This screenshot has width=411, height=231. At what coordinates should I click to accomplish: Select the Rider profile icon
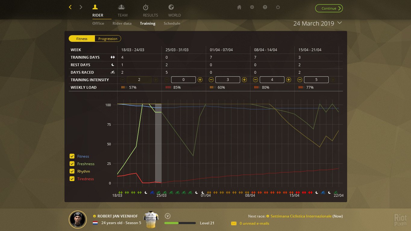coord(95,7)
